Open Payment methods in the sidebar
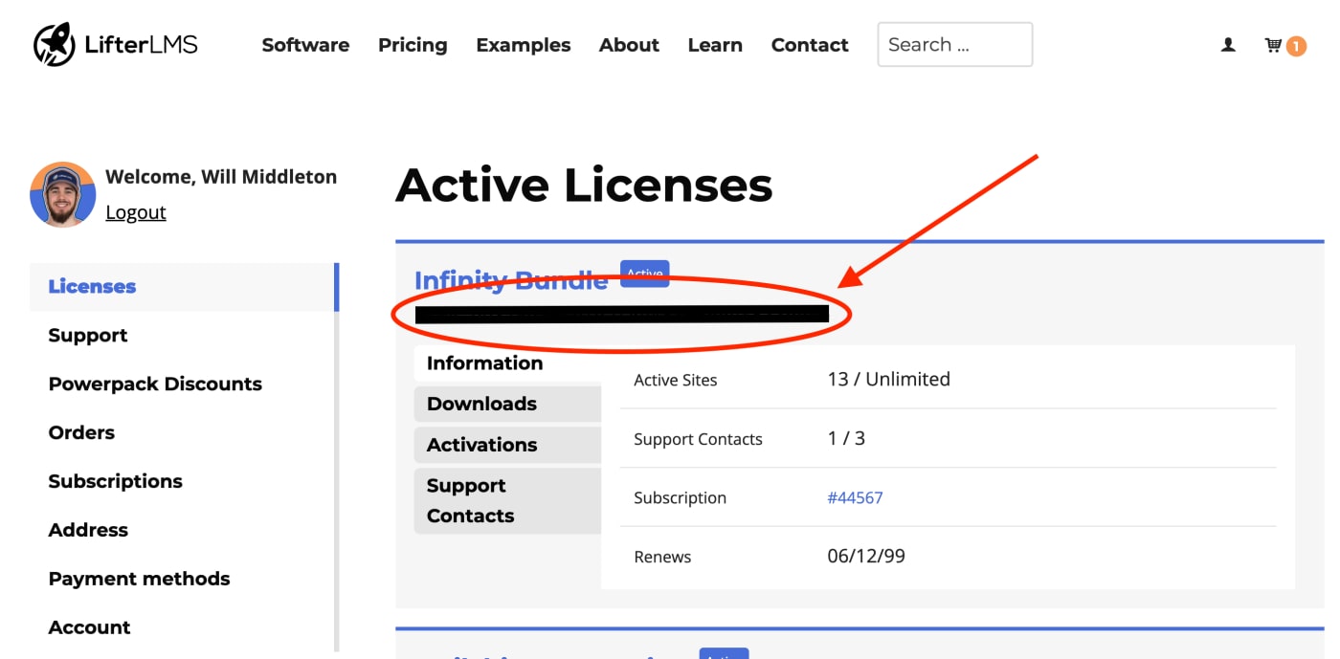The width and height of the screenshot is (1340, 659). coord(139,579)
